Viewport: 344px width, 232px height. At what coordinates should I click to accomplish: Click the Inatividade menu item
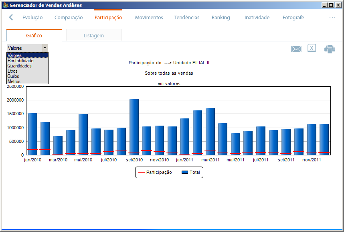pos(257,18)
